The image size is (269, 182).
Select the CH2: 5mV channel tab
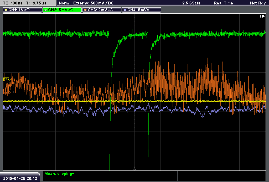coord(62,10)
